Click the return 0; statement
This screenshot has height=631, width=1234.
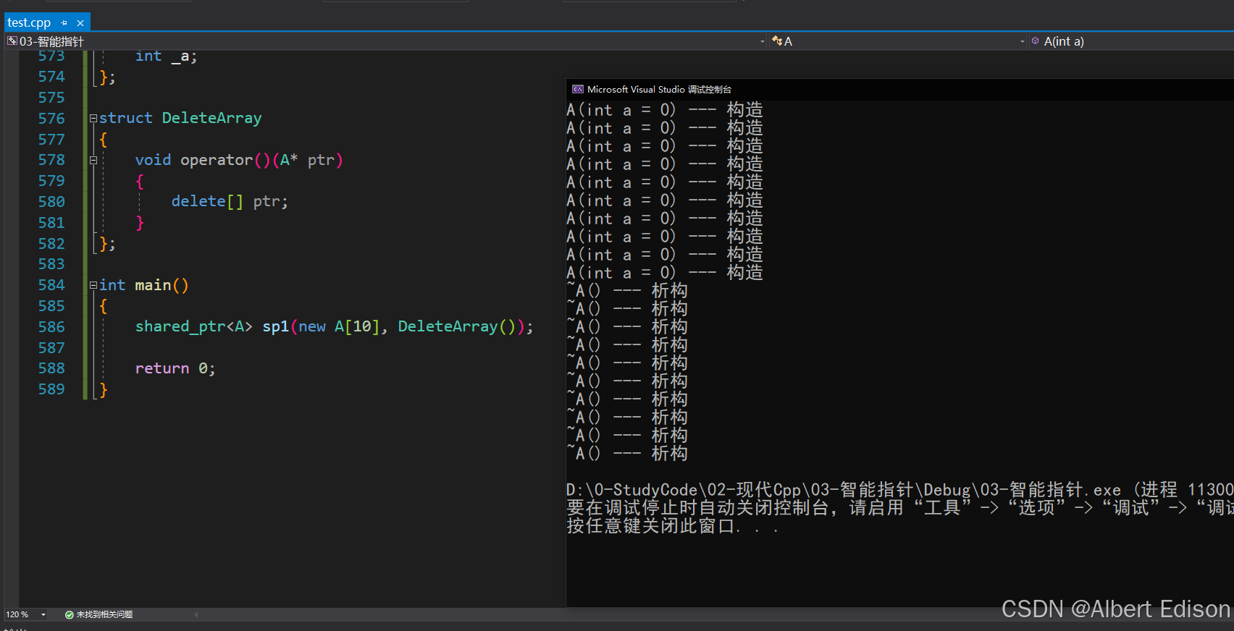(175, 368)
